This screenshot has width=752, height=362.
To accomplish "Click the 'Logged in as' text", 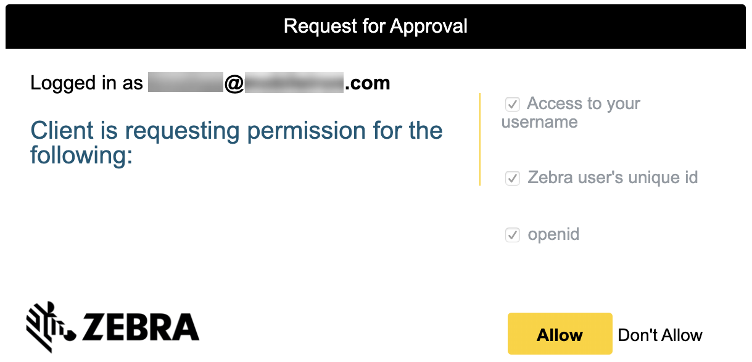I will [x=86, y=83].
